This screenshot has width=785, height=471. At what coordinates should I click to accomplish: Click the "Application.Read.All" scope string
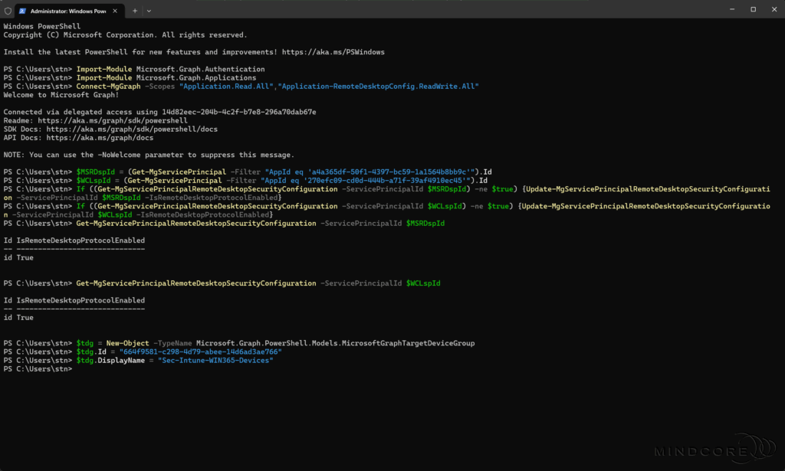click(227, 86)
